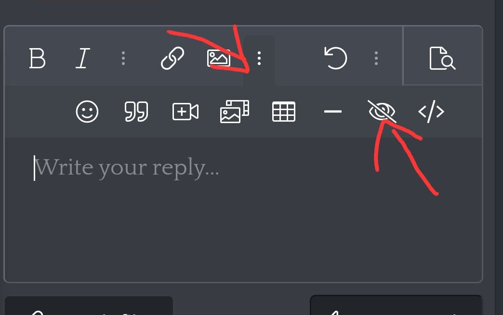Insert a hyperlink with the chain icon
The image size is (503, 315).
(x=172, y=58)
